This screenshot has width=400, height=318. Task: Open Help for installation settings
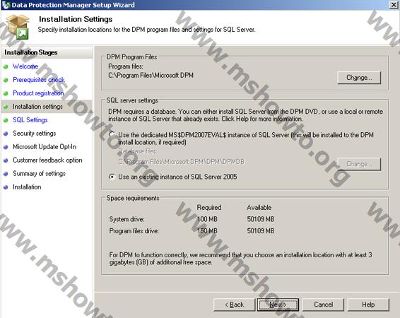click(x=368, y=305)
